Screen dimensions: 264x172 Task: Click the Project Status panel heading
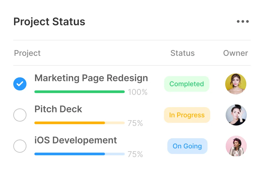click(49, 22)
